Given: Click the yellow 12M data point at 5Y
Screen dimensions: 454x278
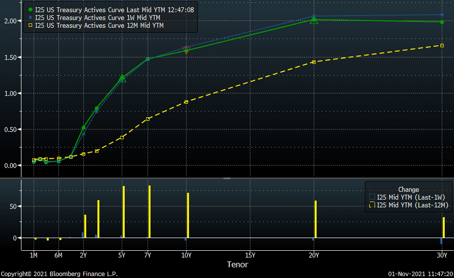Looking at the screenshot, I should coord(122,138).
